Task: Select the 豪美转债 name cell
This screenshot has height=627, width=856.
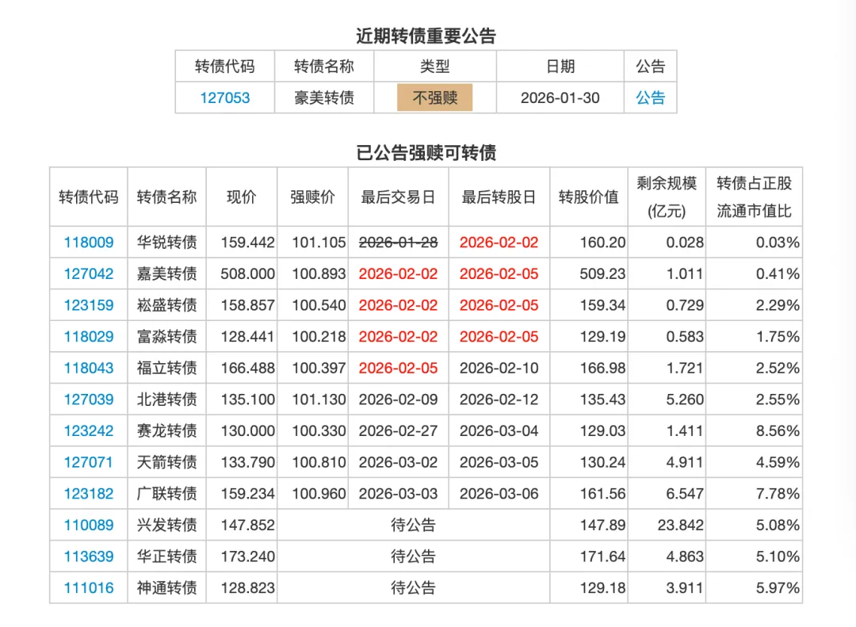Action: pyautogui.click(x=324, y=97)
